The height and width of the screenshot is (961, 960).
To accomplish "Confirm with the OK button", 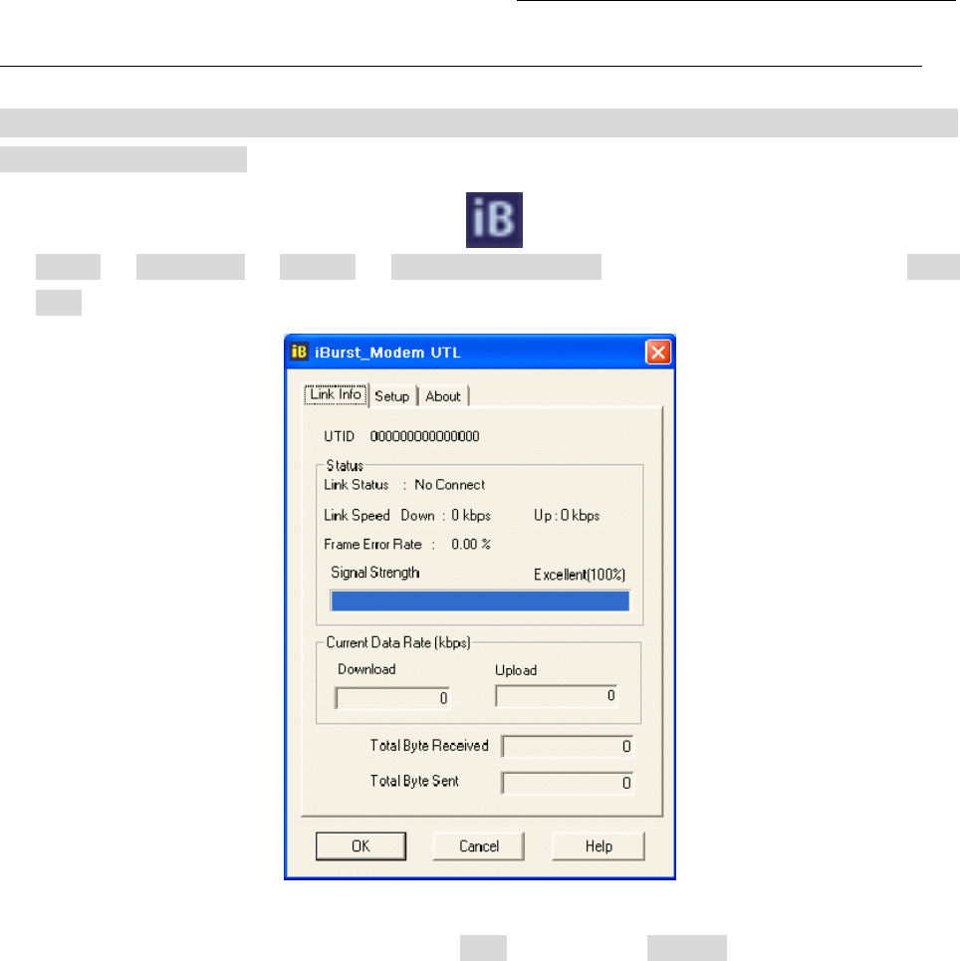I will [361, 846].
